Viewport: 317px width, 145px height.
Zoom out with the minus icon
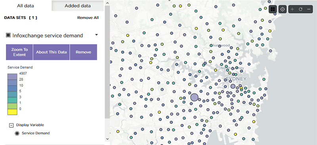(x=309, y=9)
